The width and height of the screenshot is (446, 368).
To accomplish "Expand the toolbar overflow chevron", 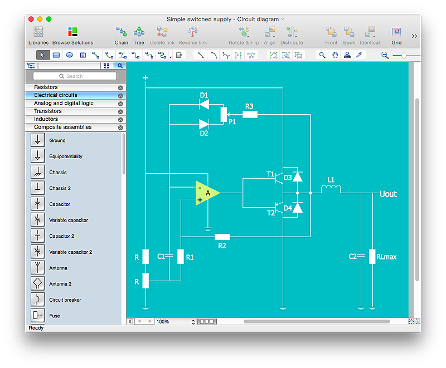I will click(x=414, y=36).
